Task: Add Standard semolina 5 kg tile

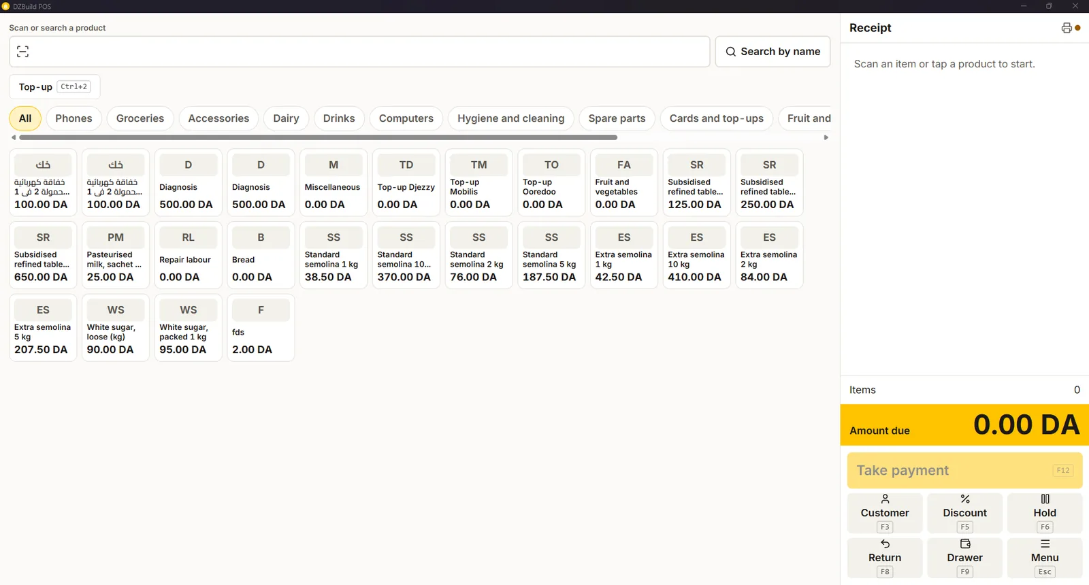Action: click(x=551, y=255)
